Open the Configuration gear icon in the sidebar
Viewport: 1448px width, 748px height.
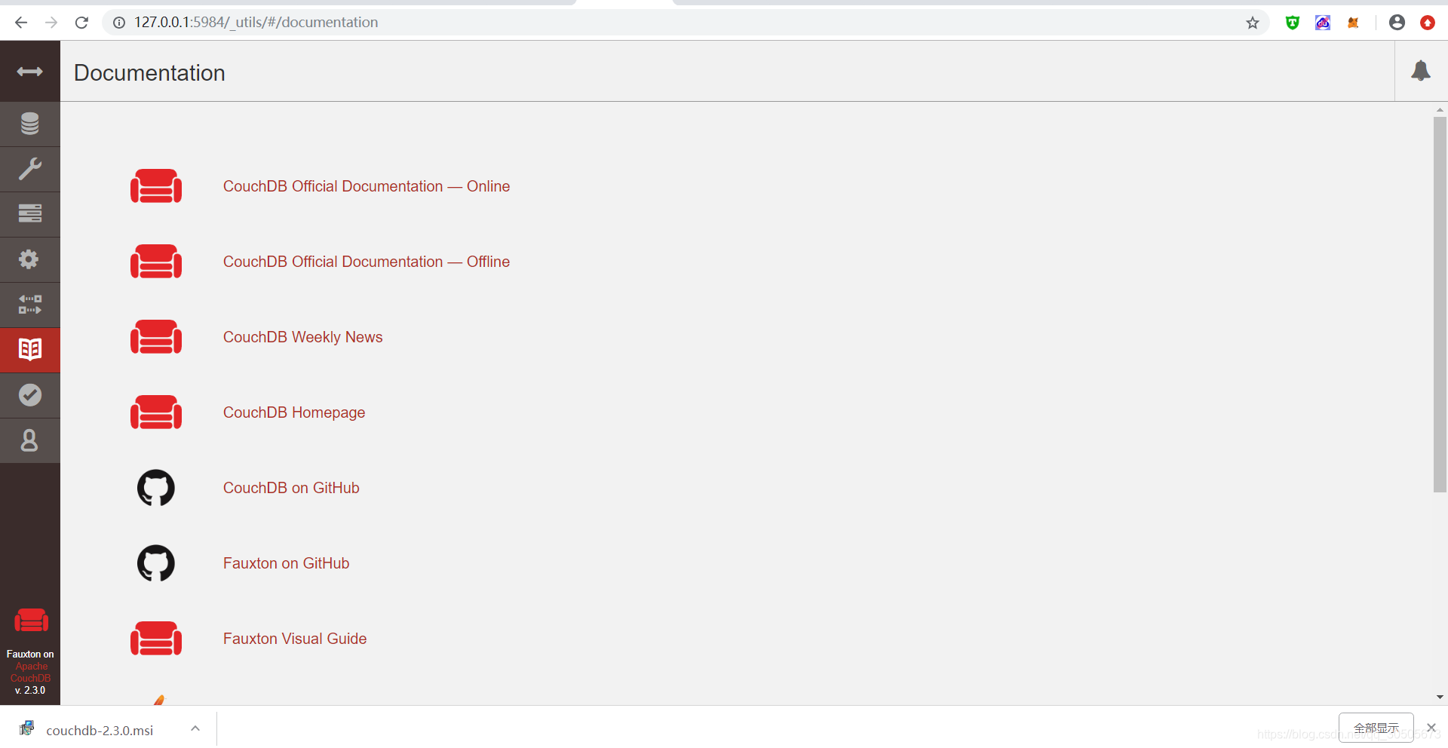click(x=30, y=259)
